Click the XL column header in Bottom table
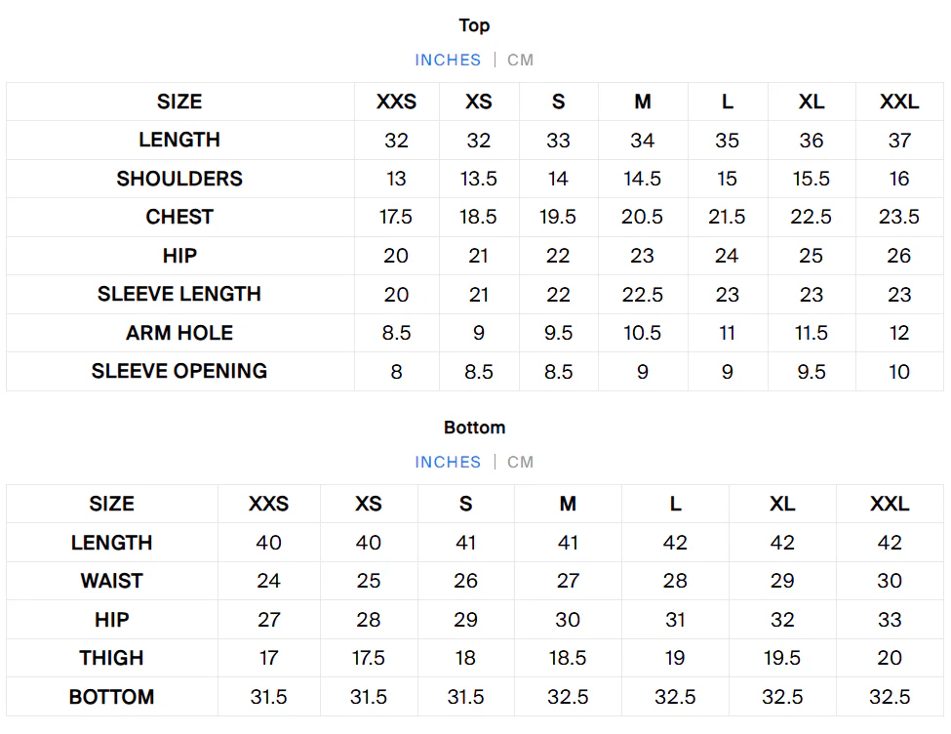 (x=782, y=504)
